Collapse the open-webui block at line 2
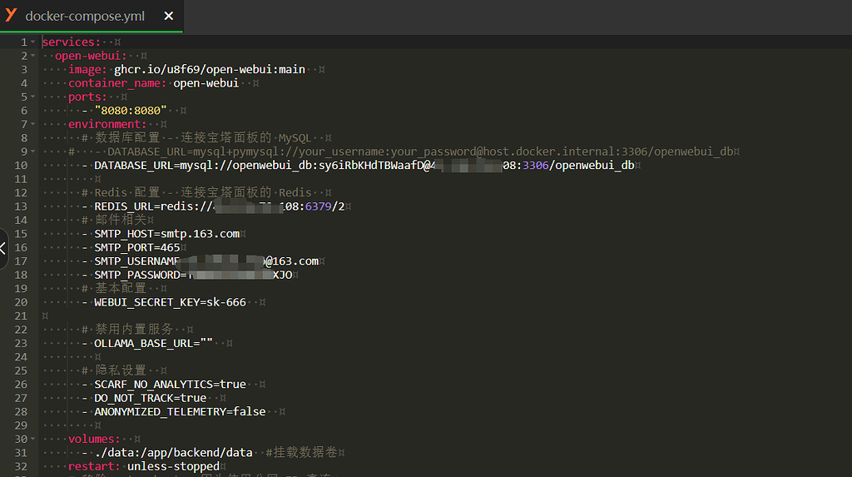Image resolution: width=852 pixels, height=477 pixels. pyautogui.click(x=32, y=56)
